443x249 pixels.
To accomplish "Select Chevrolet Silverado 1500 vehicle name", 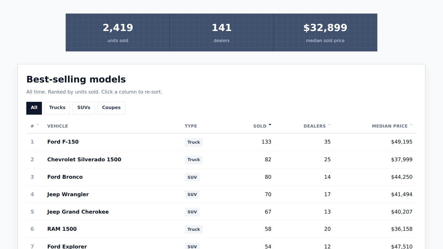I will [x=84, y=159].
